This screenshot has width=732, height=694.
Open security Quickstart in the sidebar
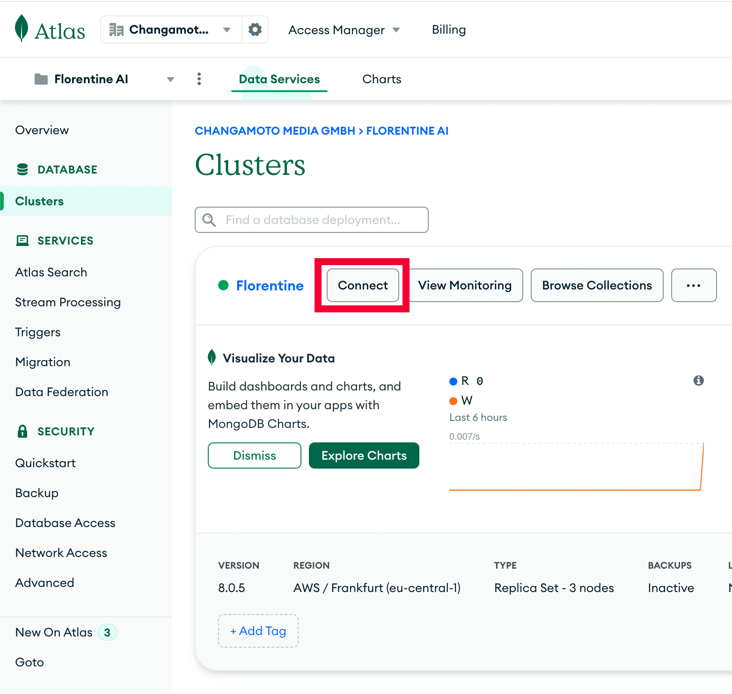(x=45, y=463)
